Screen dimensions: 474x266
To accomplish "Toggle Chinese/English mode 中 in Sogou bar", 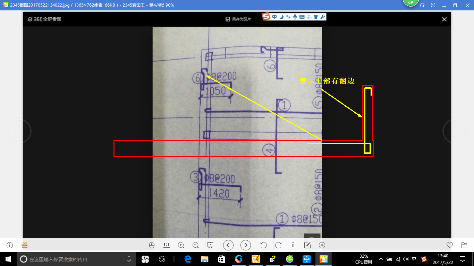I will pos(274,17).
